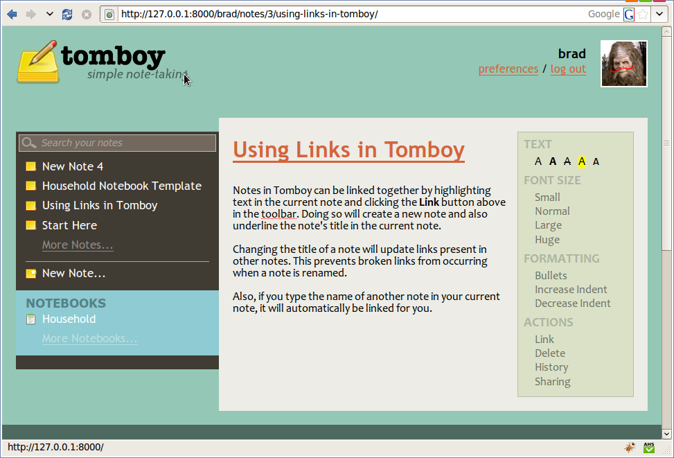
Task: Click the stop loading icon
Action: tap(87, 15)
